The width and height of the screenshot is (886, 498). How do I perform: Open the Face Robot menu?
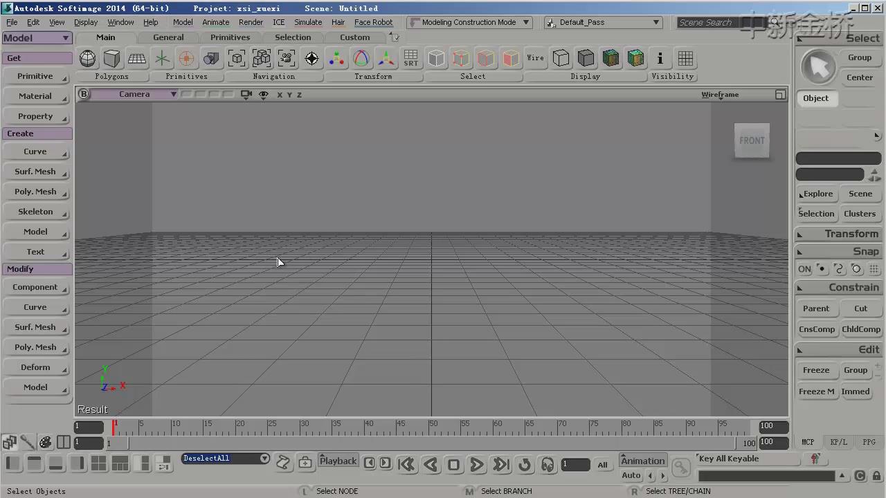(x=373, y=22)
